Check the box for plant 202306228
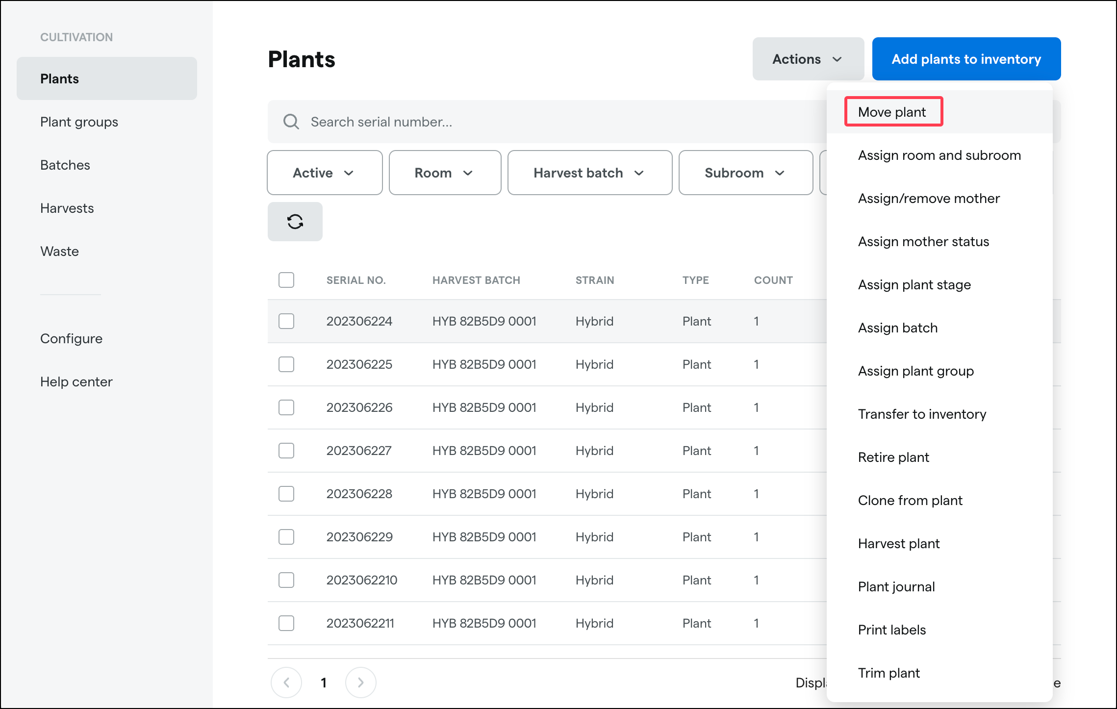This screenshot has width=1117, height=709. coord(286,494)
